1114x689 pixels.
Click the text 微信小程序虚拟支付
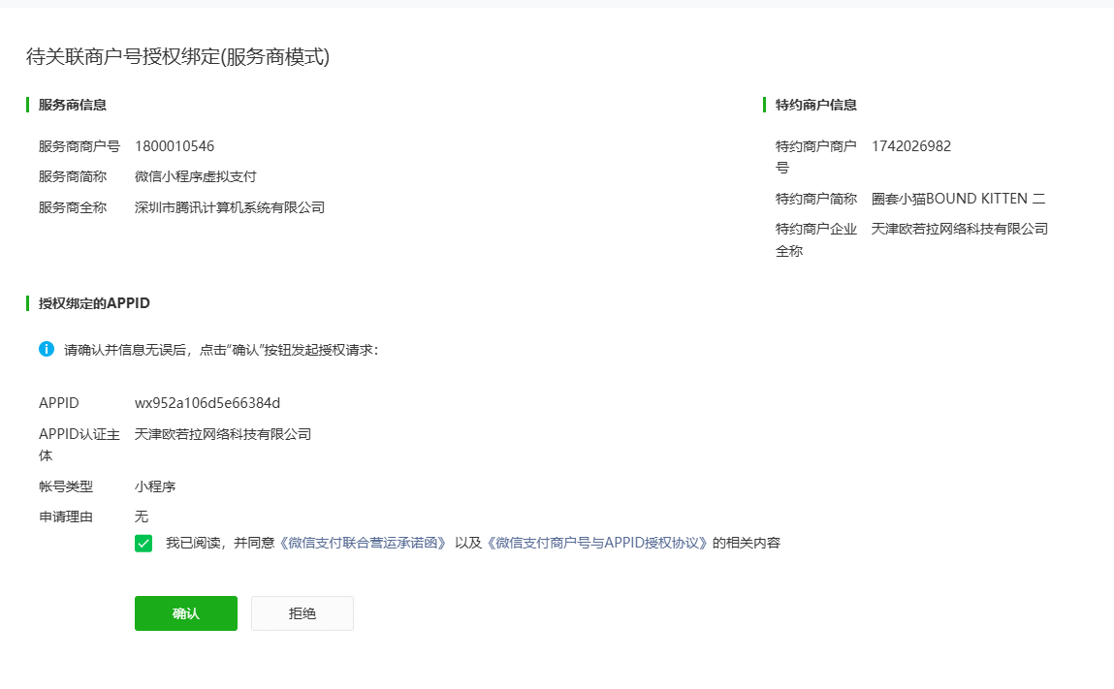(196, 177)
